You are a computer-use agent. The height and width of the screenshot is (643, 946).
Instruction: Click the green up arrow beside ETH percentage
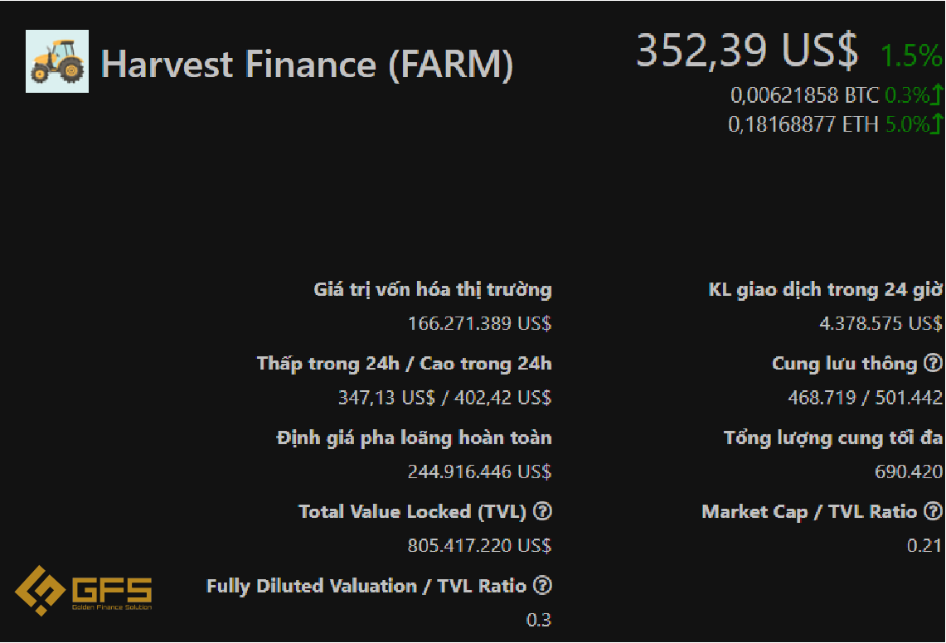click(x=936, y=123)
